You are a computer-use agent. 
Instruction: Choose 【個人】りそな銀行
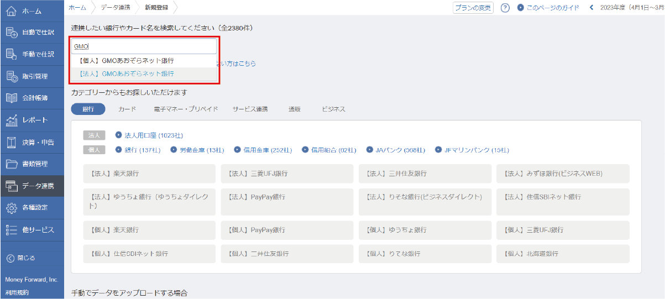point(425,254)
